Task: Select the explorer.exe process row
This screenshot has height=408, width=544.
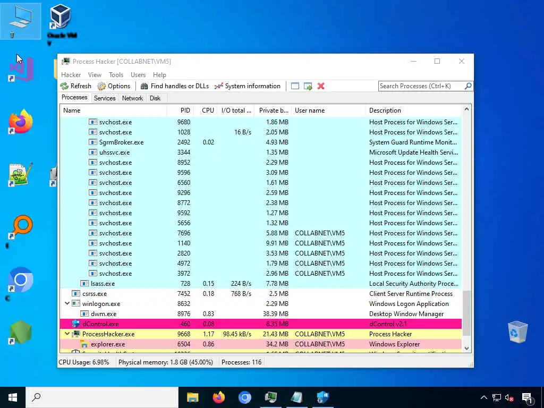Action: [x=260, y=344]
